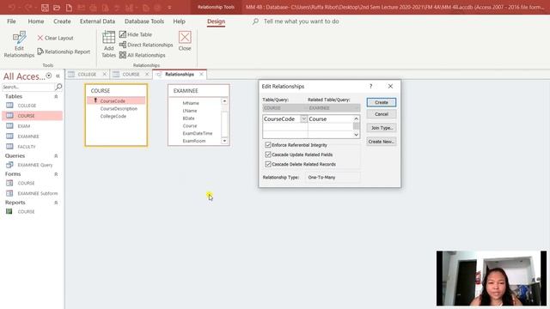This screenshot has height=309, width=550.
Task: Toggle Cascade Delete Related Records checkbox
Action: click(268, 164)
